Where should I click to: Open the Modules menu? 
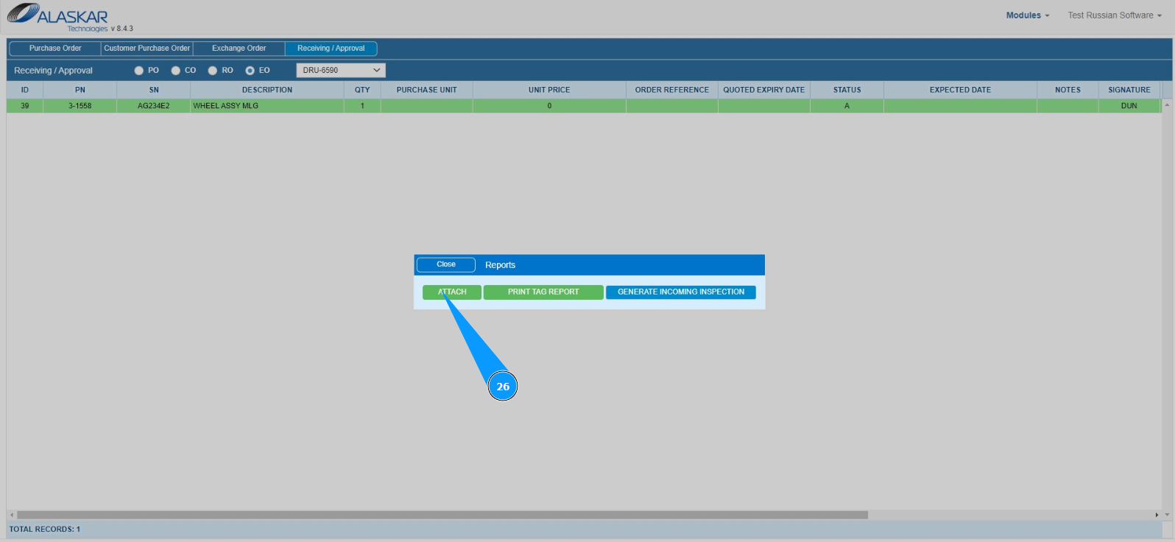click(x=1027, y=15)
